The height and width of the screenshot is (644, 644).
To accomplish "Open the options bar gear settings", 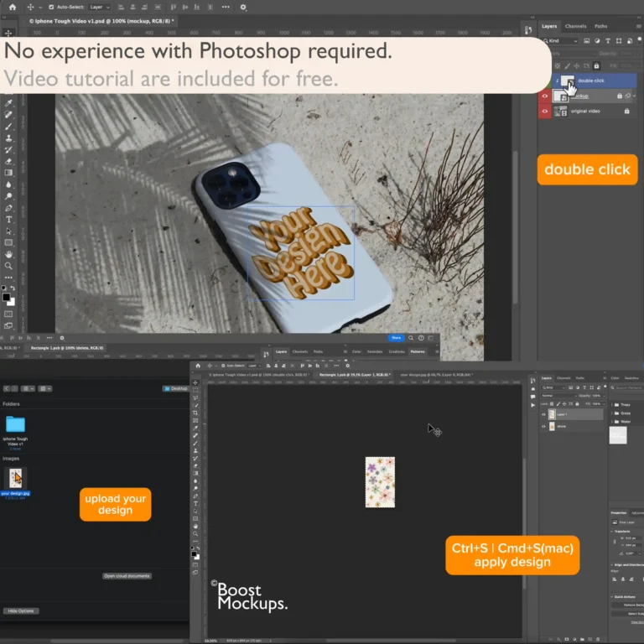I will [243, 7].
